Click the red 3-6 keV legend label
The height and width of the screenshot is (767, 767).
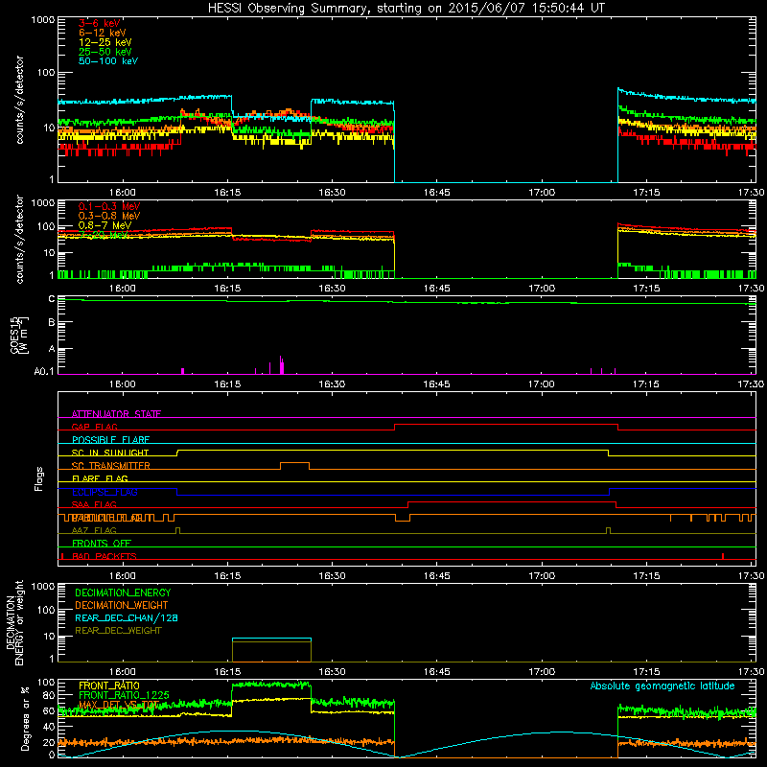pos(100,23)
